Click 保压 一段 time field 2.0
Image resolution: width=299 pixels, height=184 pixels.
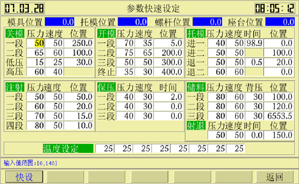tap(168, 97)
